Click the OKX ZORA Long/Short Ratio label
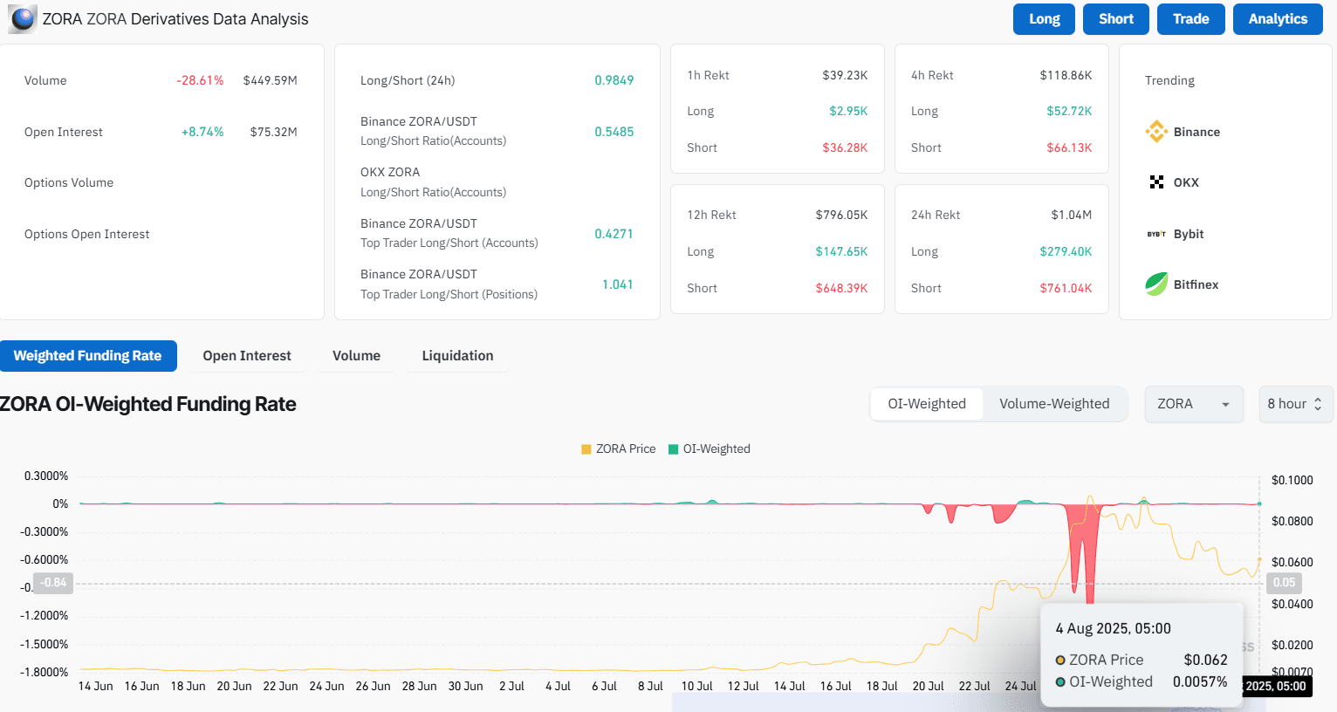The image size is (1337, 712). [433, 182]
